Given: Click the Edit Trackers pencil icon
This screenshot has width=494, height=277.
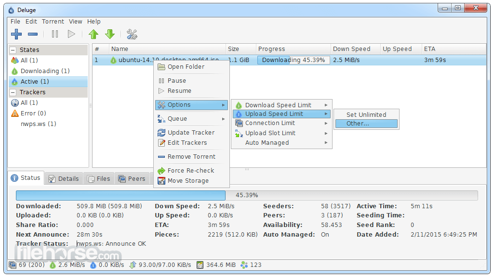Looking at the screenshot, I should 161,143.
